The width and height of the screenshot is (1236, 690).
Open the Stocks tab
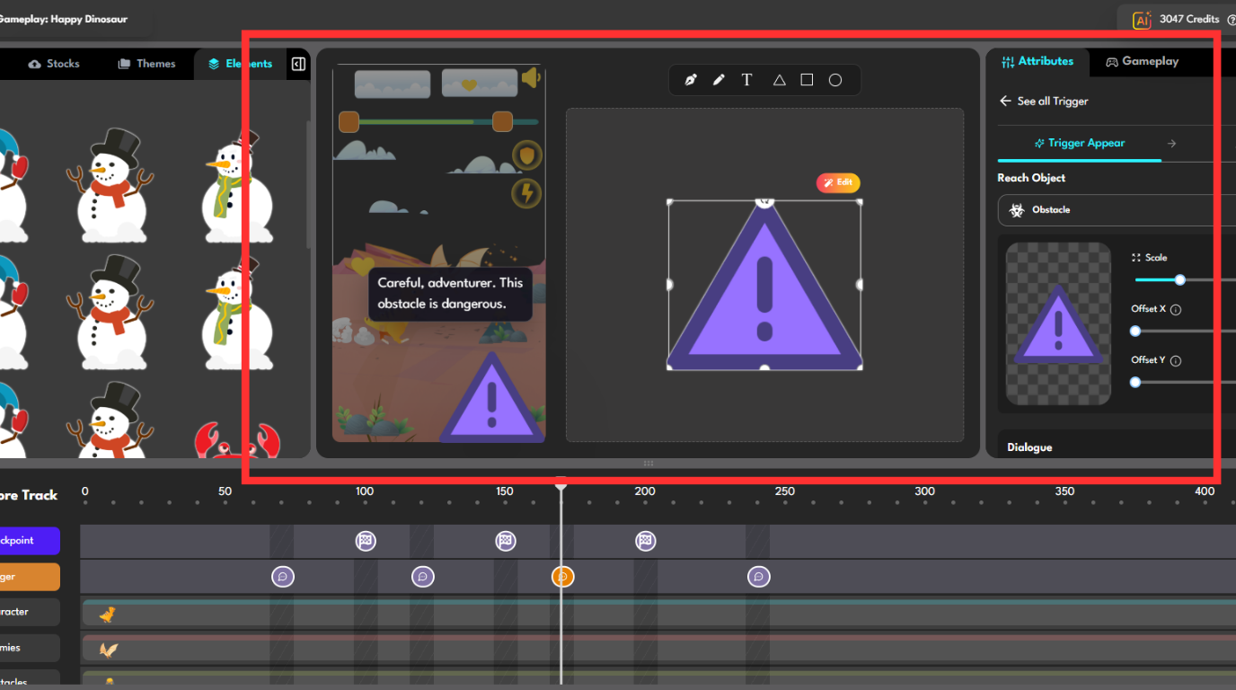(x=54, y=64)
